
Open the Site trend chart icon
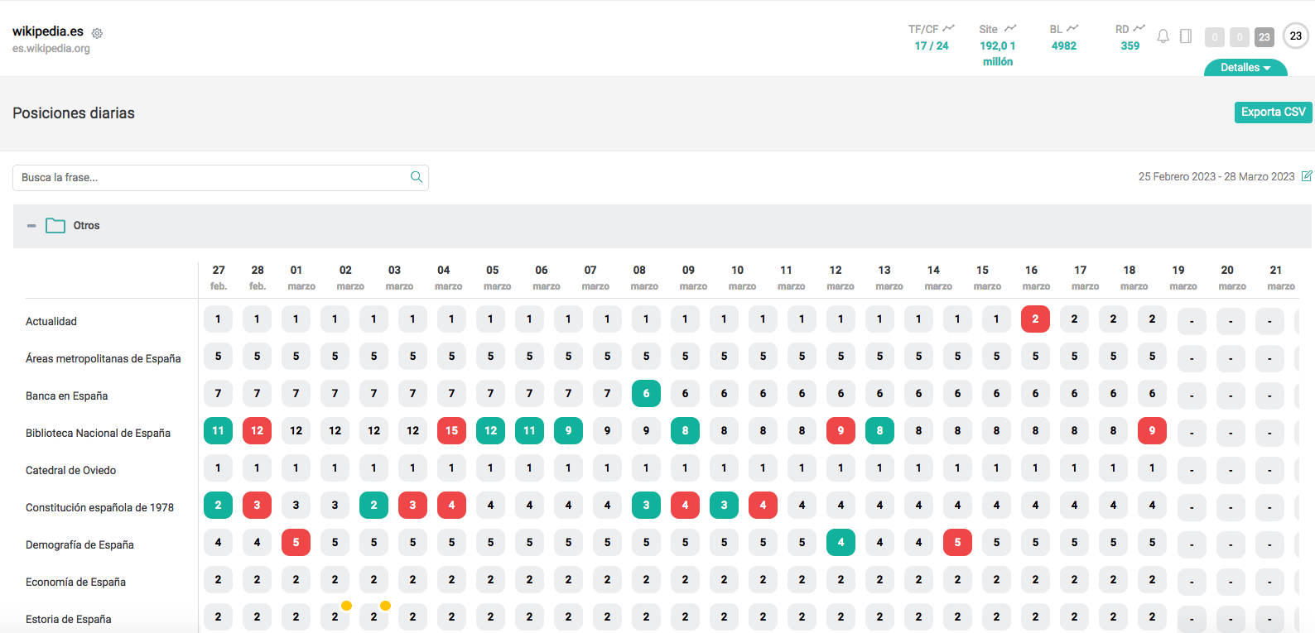coord(1010,28)
